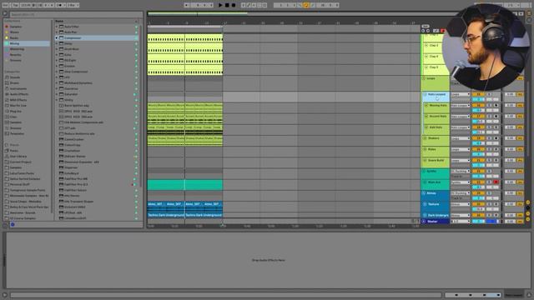Select EQ Eight in browser list
The height and width of the screenshot is (300, 534).
coord(70,61)
